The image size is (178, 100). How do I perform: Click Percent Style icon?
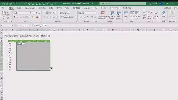click(x=85, y=17)
